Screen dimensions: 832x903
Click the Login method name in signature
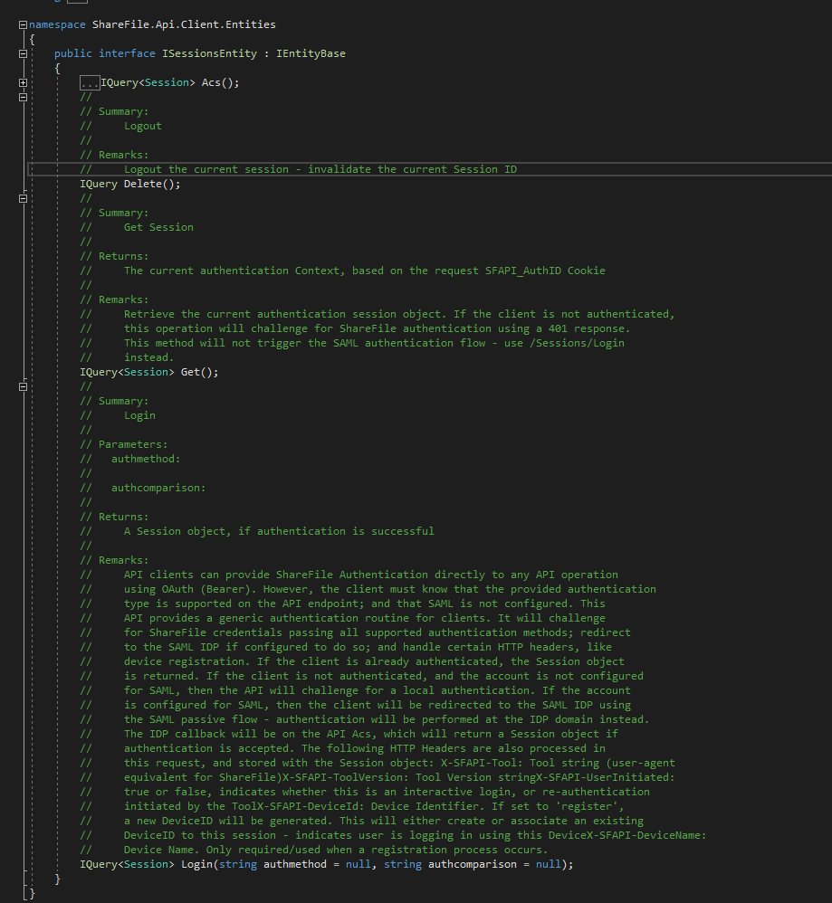tap(196, 864)
